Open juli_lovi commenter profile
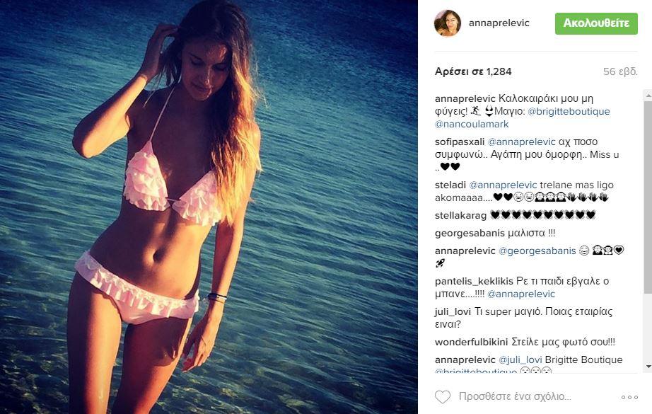 coord(453,311)
